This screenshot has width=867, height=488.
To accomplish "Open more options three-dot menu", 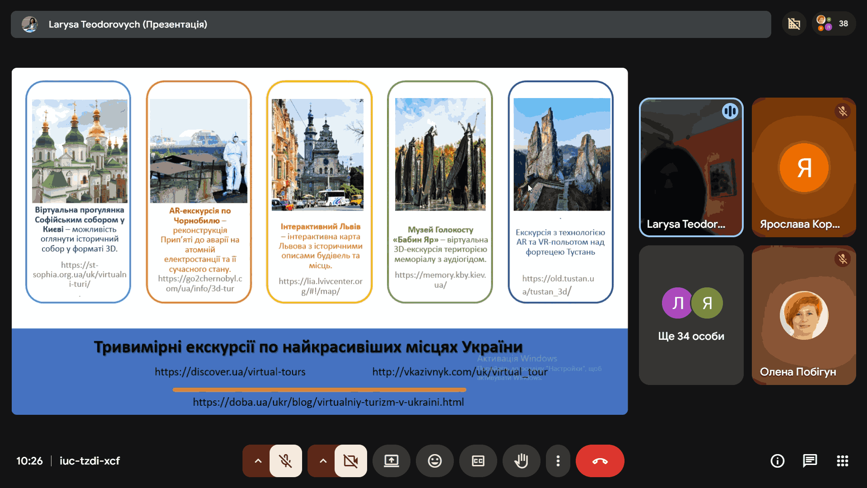I will click(558, 461).
